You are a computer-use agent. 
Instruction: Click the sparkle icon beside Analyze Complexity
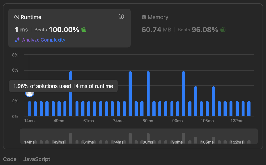tap(17, 40)
